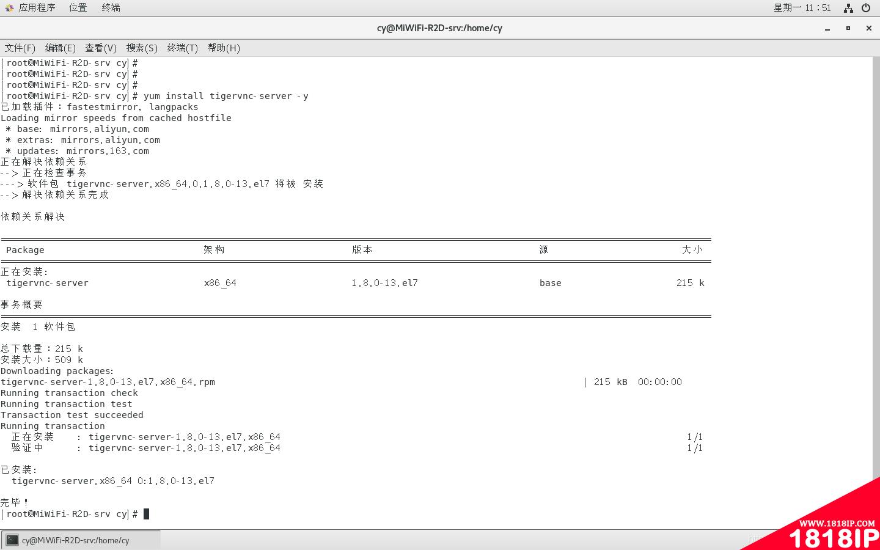Click the '版本' column header
Screen dimensions: 880x550
pos(362,250)
